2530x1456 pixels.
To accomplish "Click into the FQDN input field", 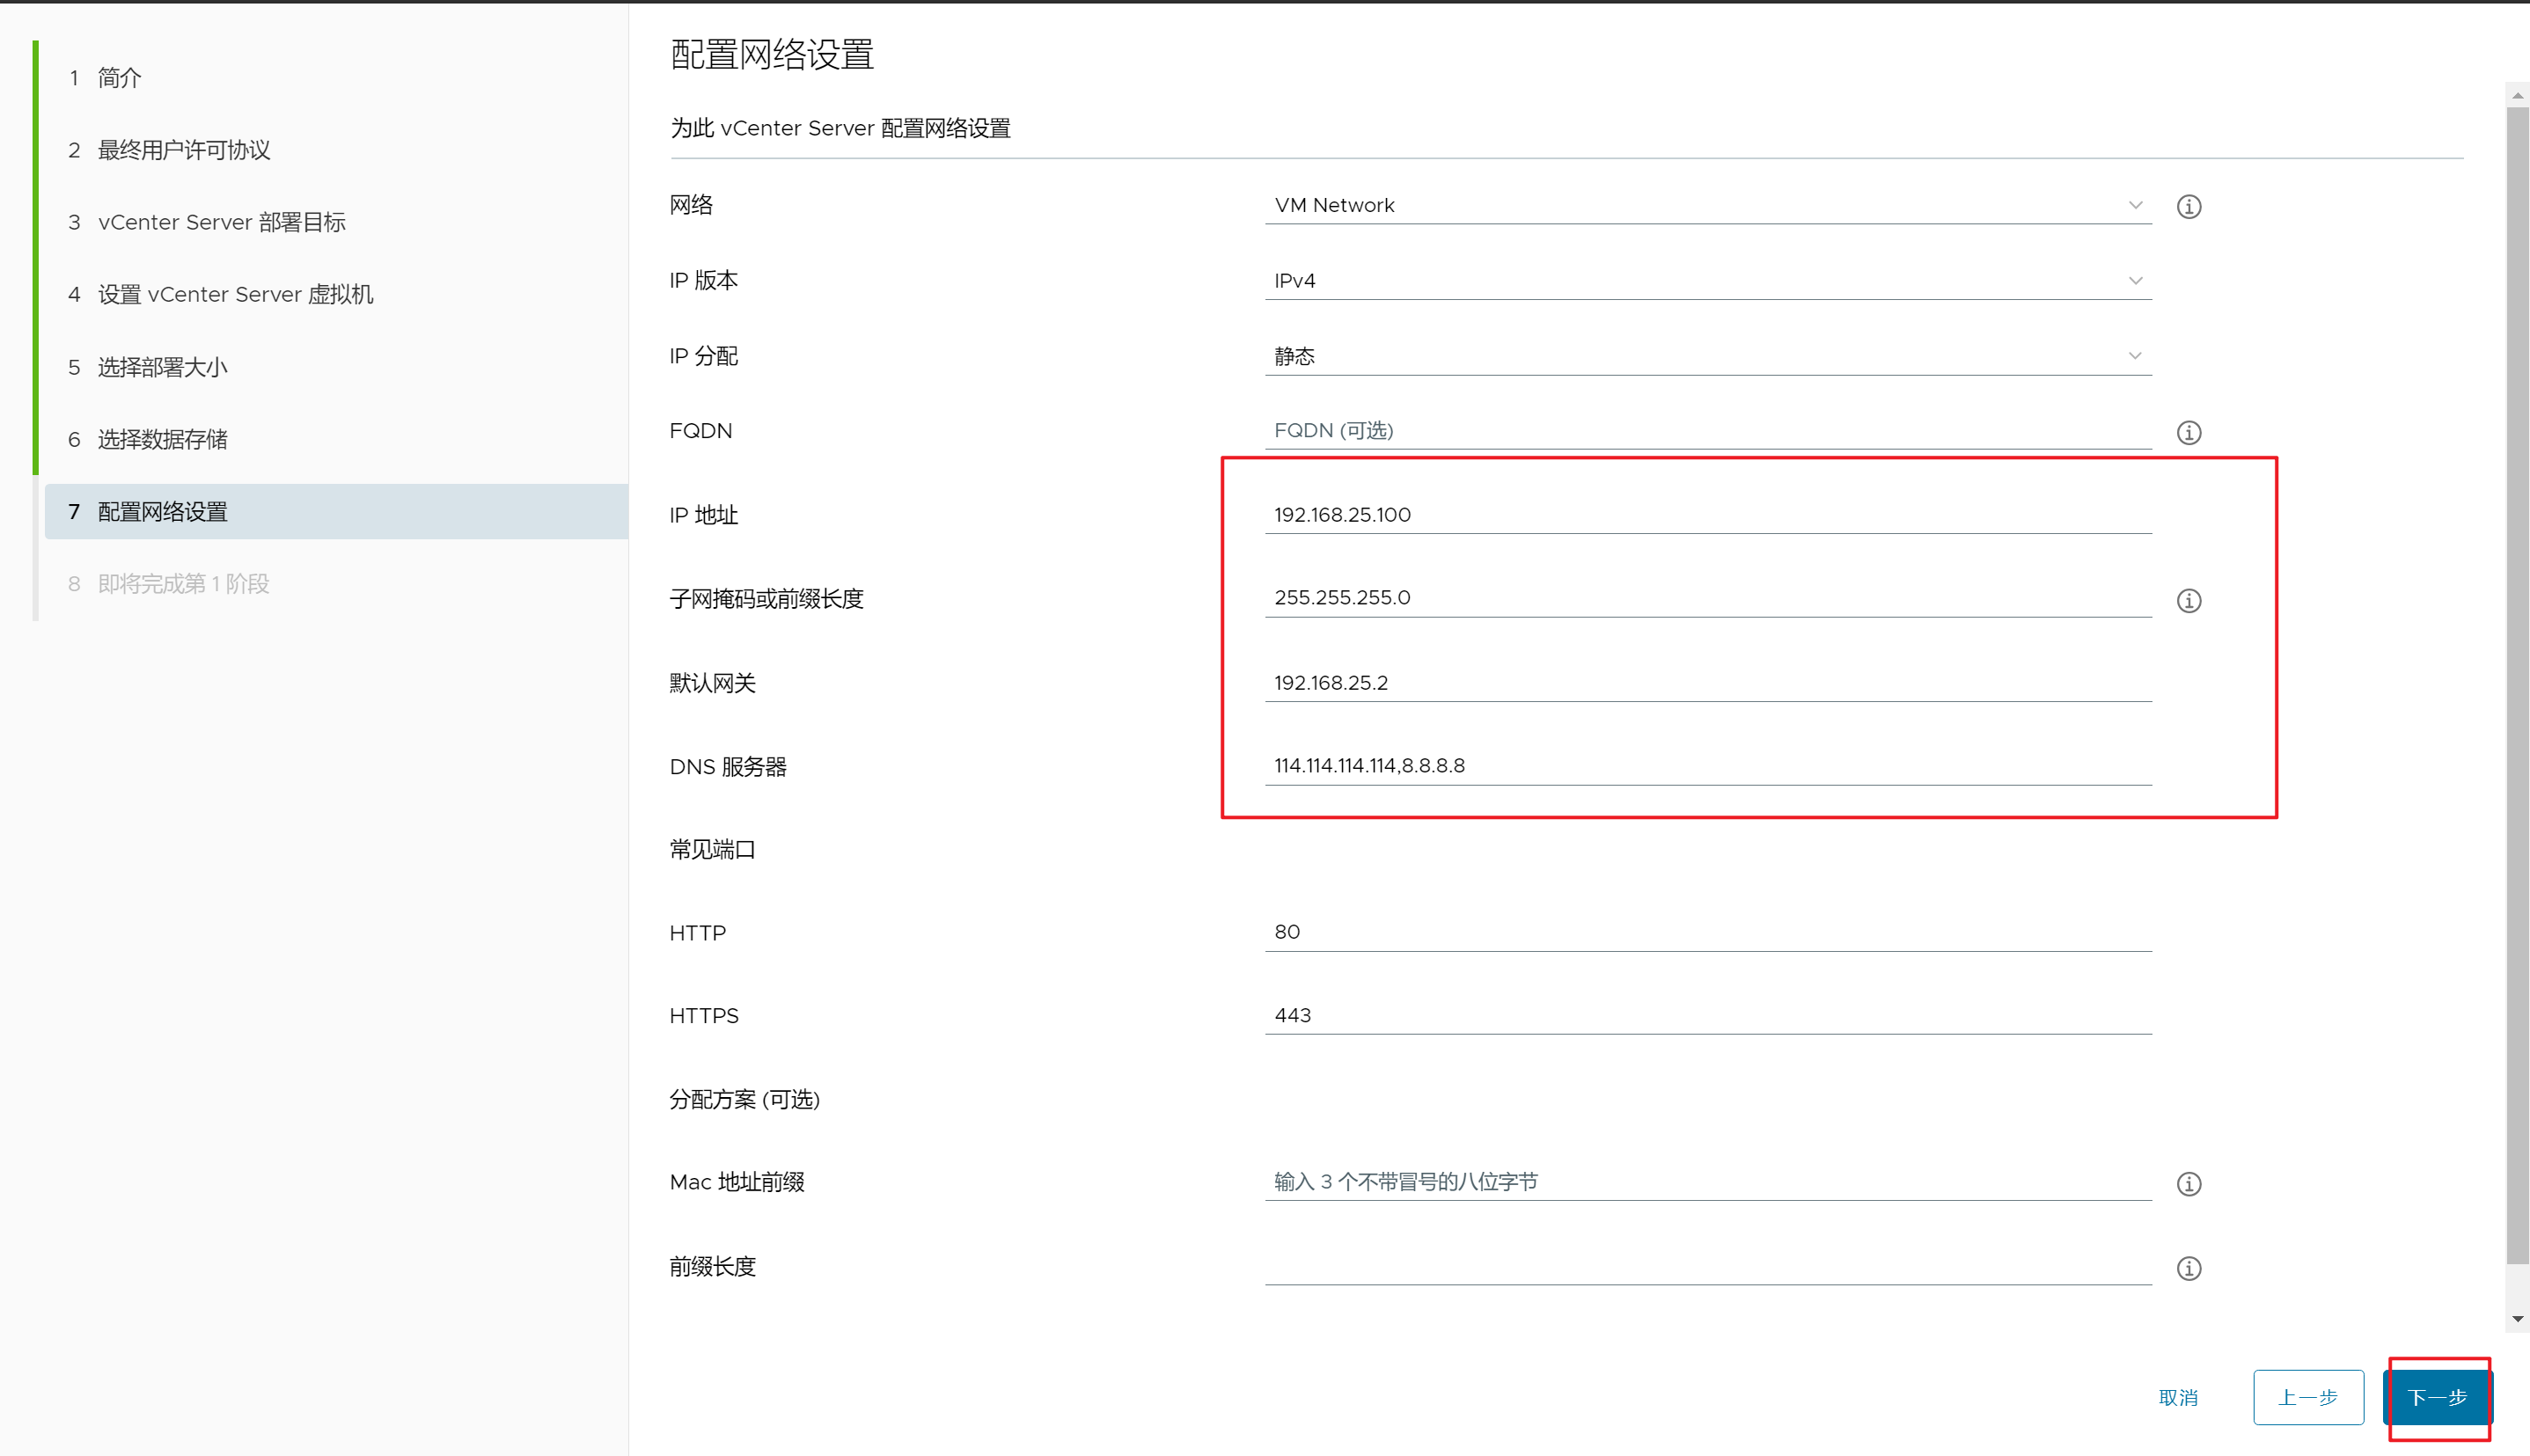I will [1707, 430].
